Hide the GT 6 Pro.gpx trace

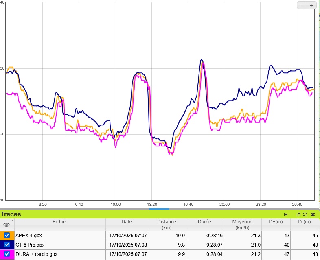tap(7, 245)
